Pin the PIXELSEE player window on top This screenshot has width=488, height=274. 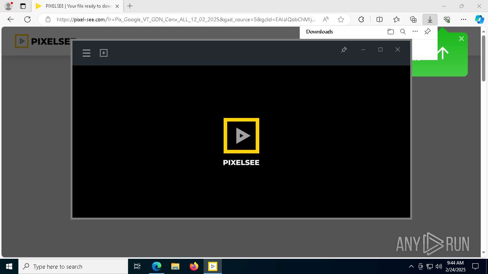pyautogui.click(x=344, y=50)
